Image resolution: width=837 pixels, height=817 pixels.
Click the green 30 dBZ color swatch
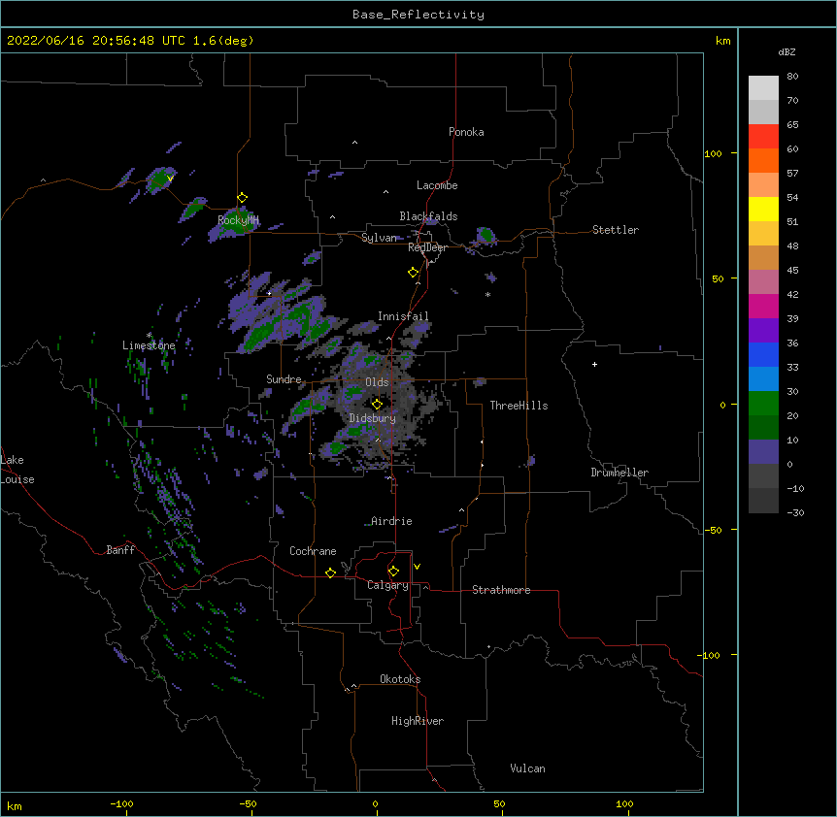click(763, 404)
